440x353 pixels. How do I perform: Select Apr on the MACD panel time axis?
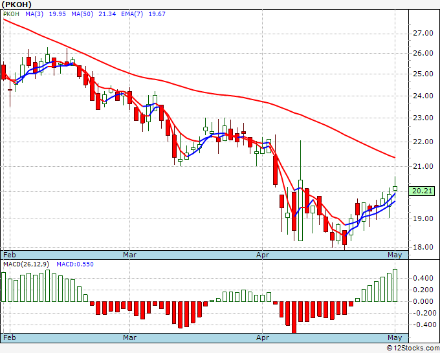tap(263, 337)
